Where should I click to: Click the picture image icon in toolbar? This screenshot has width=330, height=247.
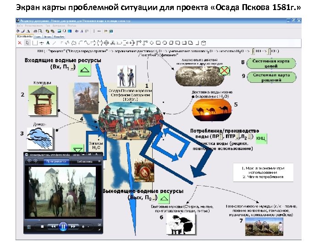pyautogui.click(x=59, y=31)
